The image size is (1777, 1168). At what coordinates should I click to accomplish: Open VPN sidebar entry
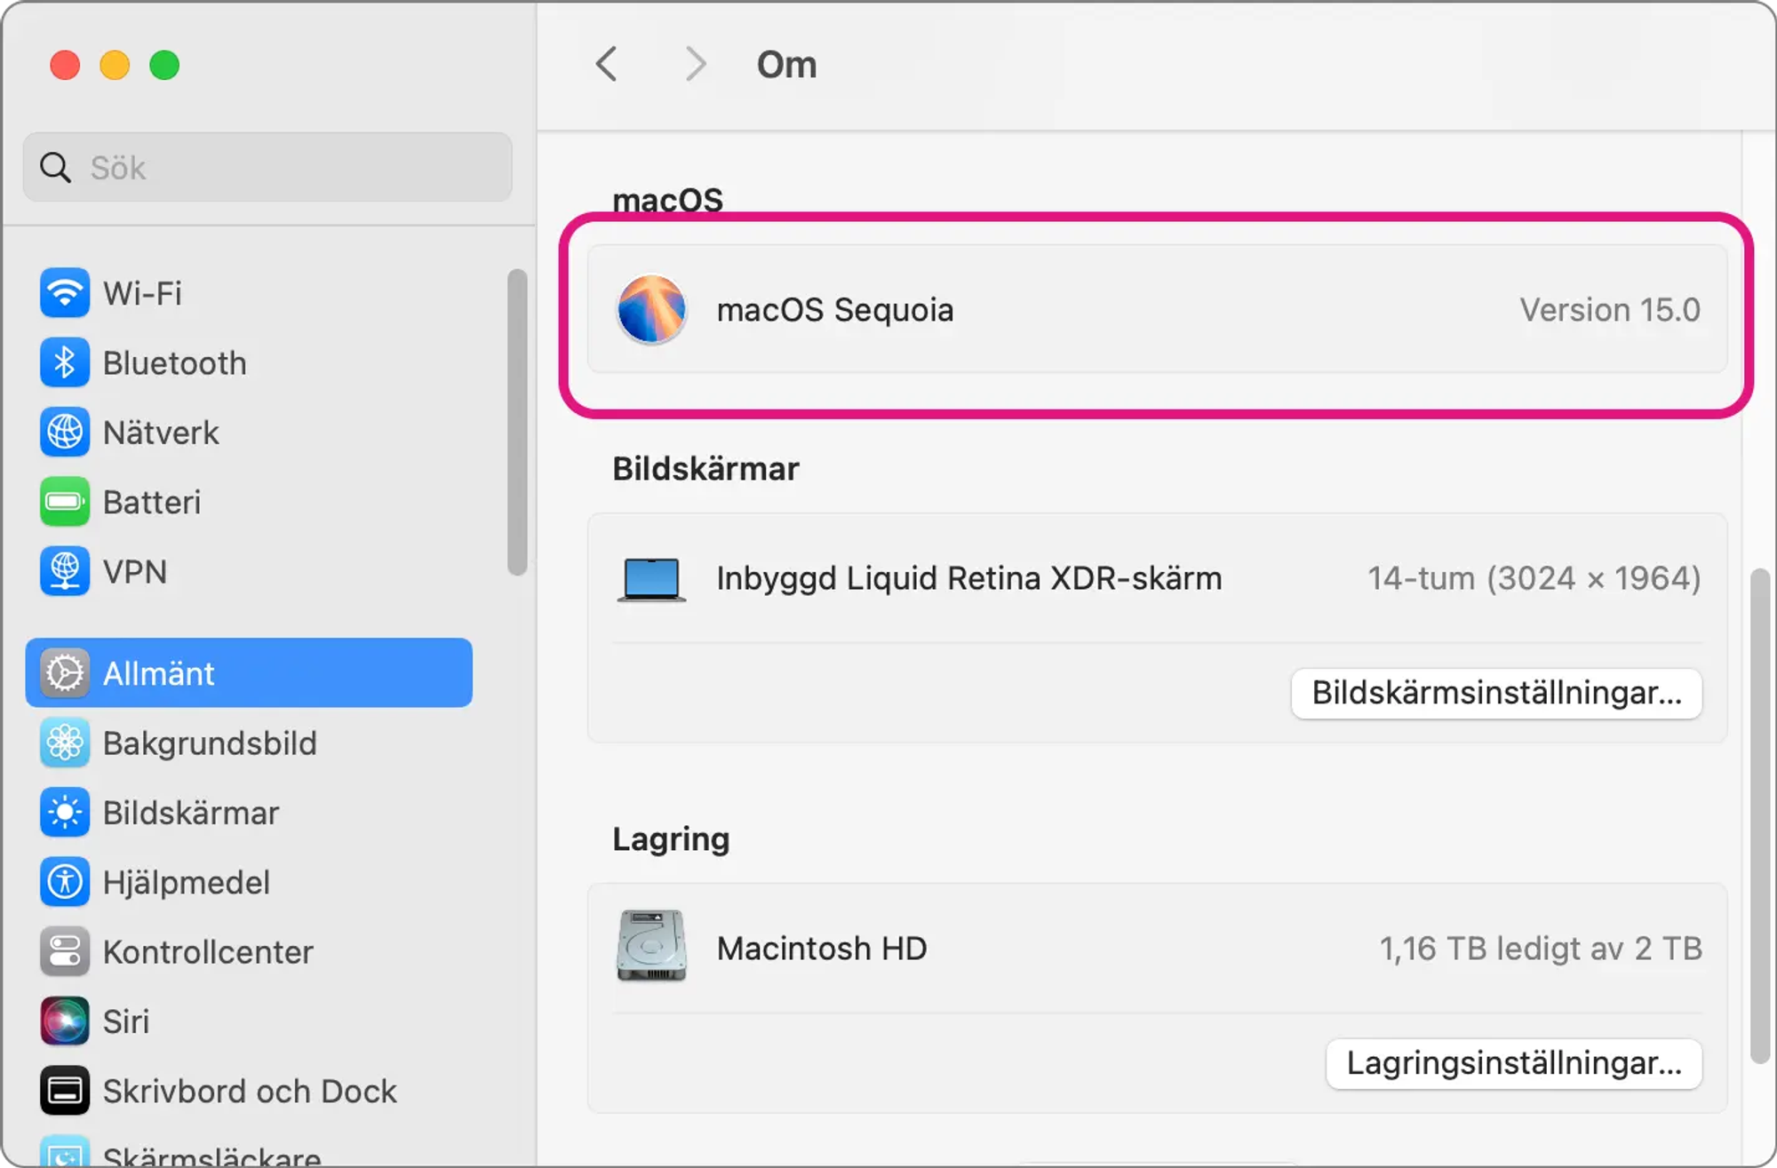135,571
